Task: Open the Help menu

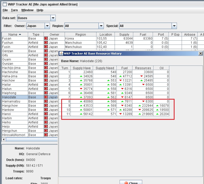Action: [x=40, y=10]
